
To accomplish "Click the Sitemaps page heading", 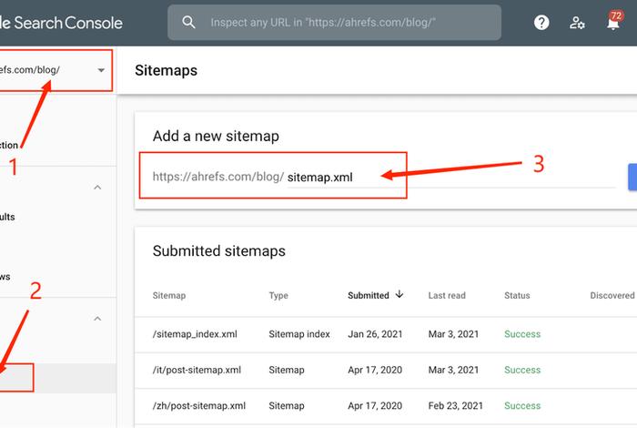I will tap(167, 70).
